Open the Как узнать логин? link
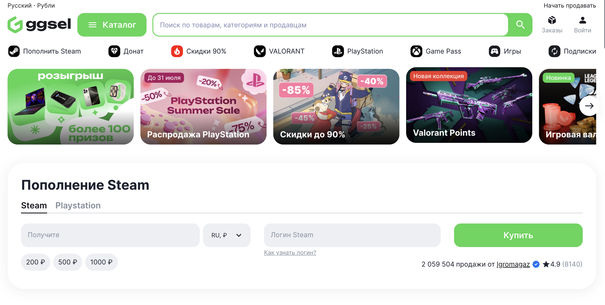 (x=290, y=253)
